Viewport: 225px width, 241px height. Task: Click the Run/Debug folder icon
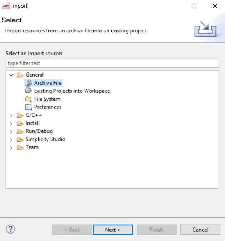coord(20,131)
